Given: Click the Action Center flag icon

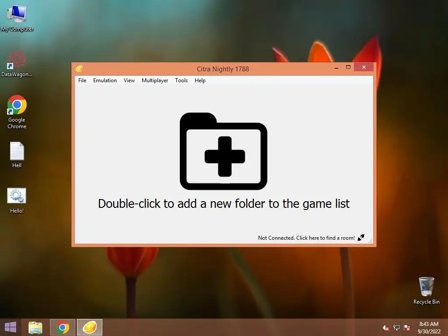Looking at the screenshot, I should [406, 328].
